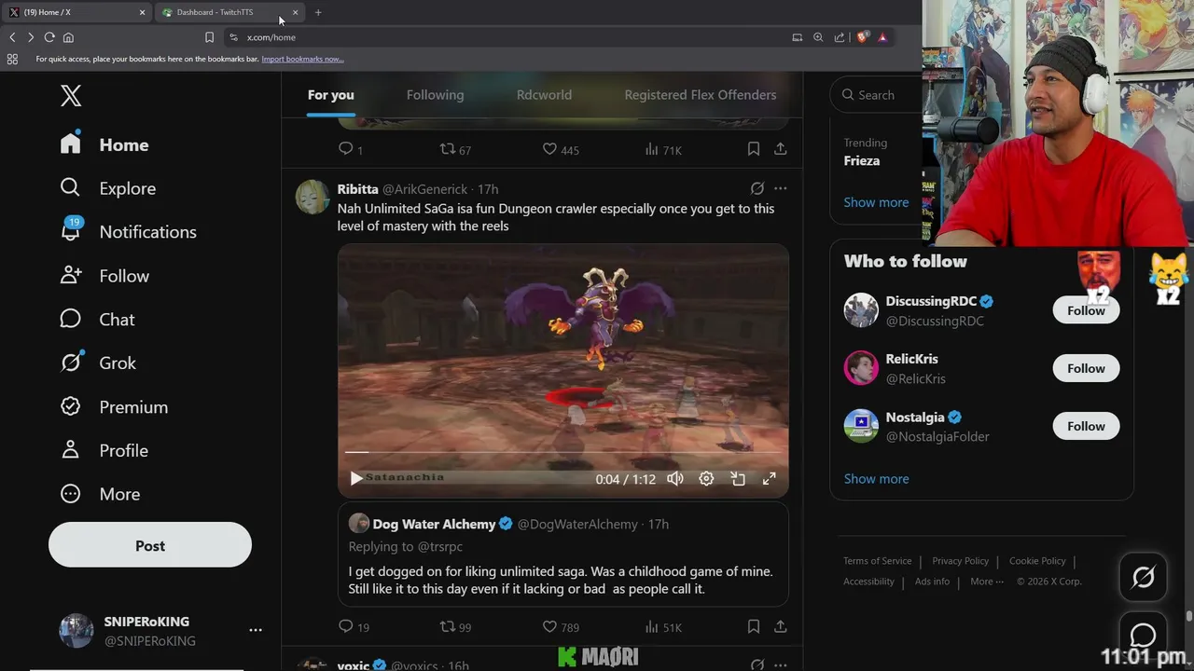
Task: Open Premium from the sidebar
Action: (114, 406)
